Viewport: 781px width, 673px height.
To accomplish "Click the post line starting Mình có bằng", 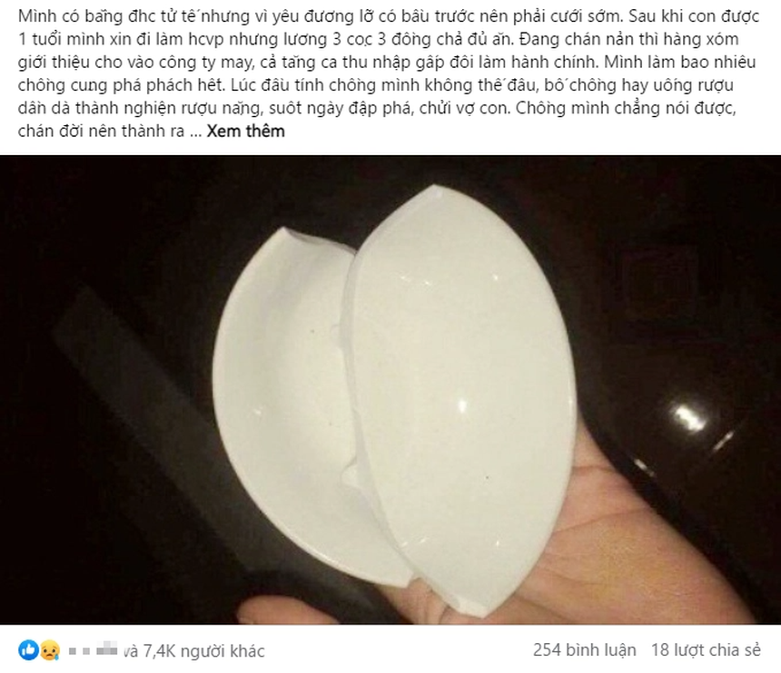I will click(389, 16).
